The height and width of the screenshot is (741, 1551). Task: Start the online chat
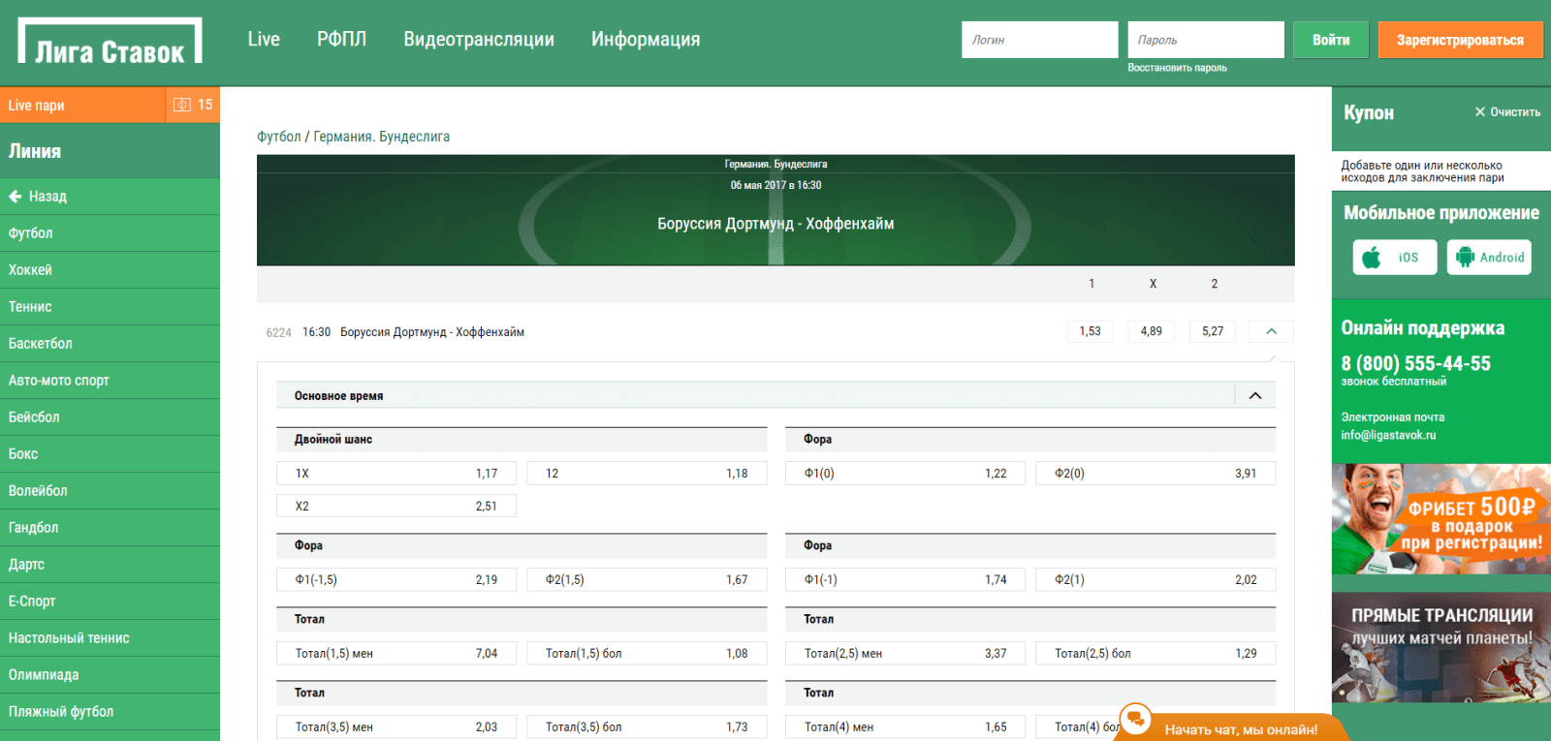pos(1241,729)
